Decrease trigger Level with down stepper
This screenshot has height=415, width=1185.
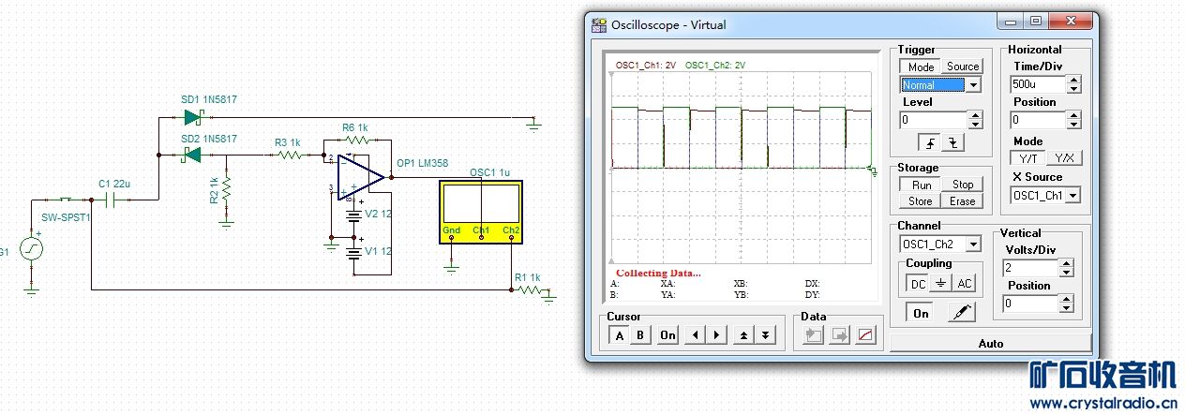pyautogui.click(x=975, y=124)
